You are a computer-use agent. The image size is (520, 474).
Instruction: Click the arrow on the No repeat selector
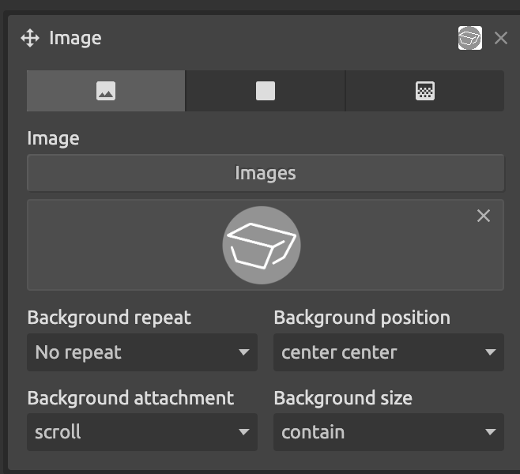[244, 352]
